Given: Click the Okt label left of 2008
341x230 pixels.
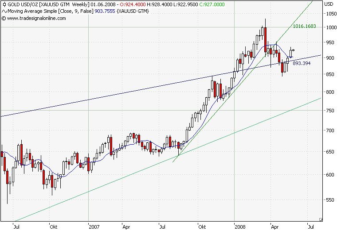Looking at the screenshot, I should click(x=202, y=227).
